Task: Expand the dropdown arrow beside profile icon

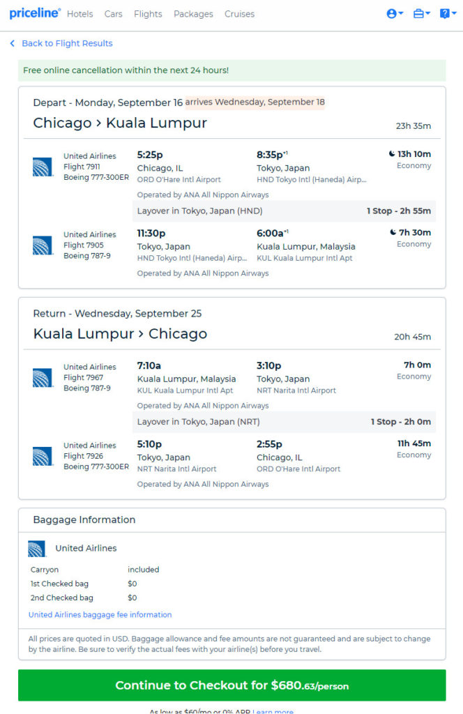Action: [401, 13]
